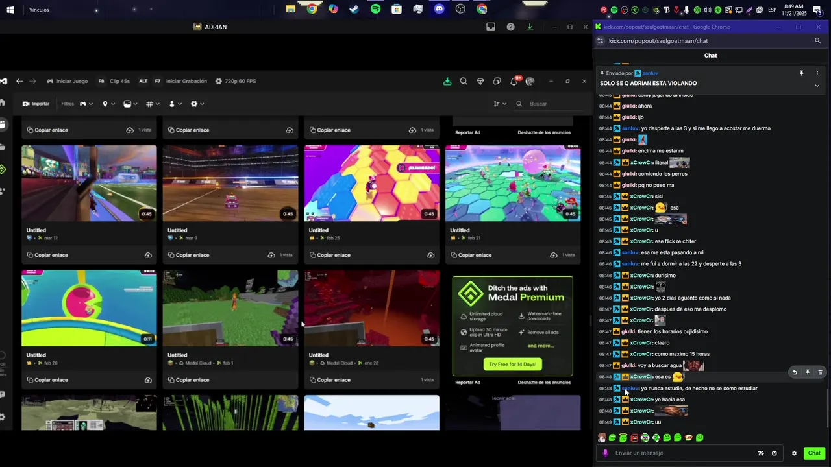The width and height of the screenshot is (831, 467).
Task: Click Try Free for 14 Days button
Action: 512,364
